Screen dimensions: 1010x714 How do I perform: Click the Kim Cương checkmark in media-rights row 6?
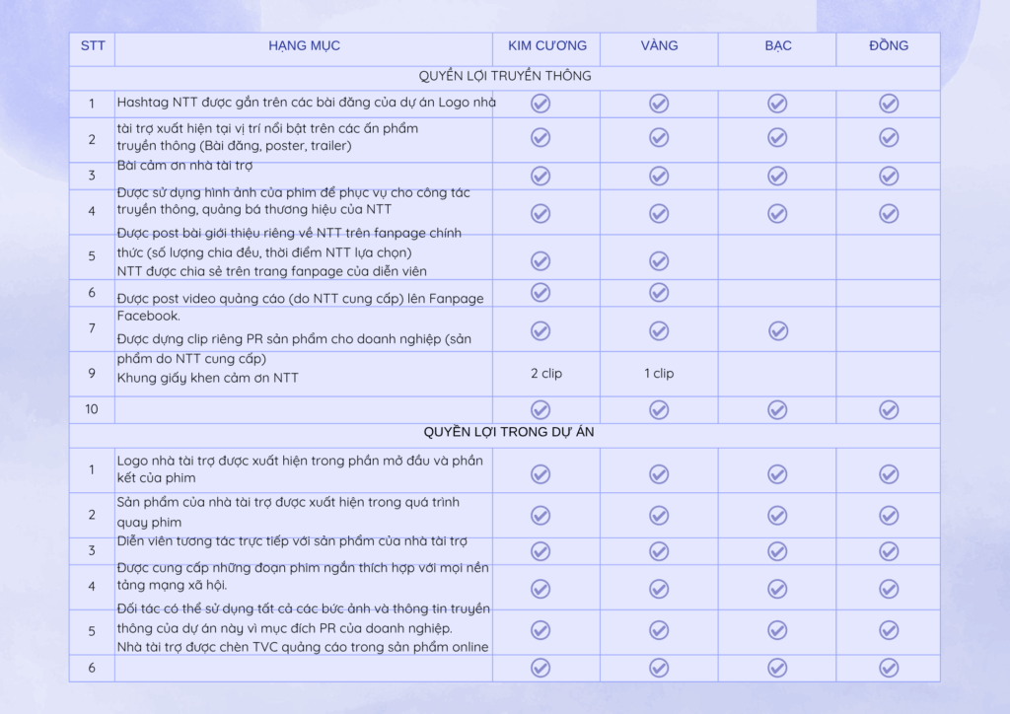click(541, 292)
